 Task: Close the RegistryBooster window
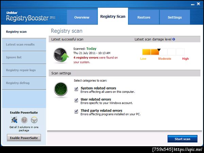click(x=199, y=4)
